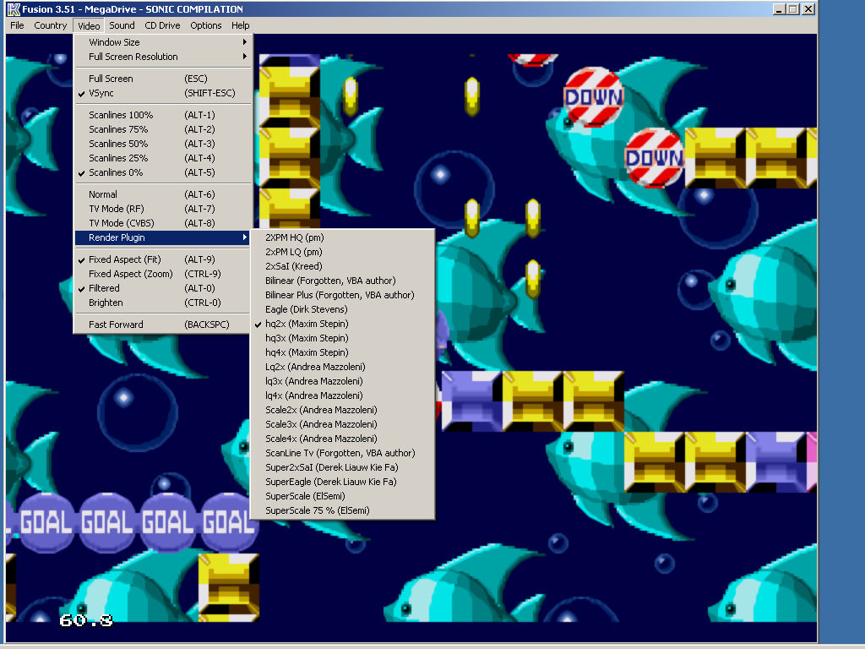
Task: Select hq4x (Maxim Stepin) plugin
Action: (x=343, y=352)
